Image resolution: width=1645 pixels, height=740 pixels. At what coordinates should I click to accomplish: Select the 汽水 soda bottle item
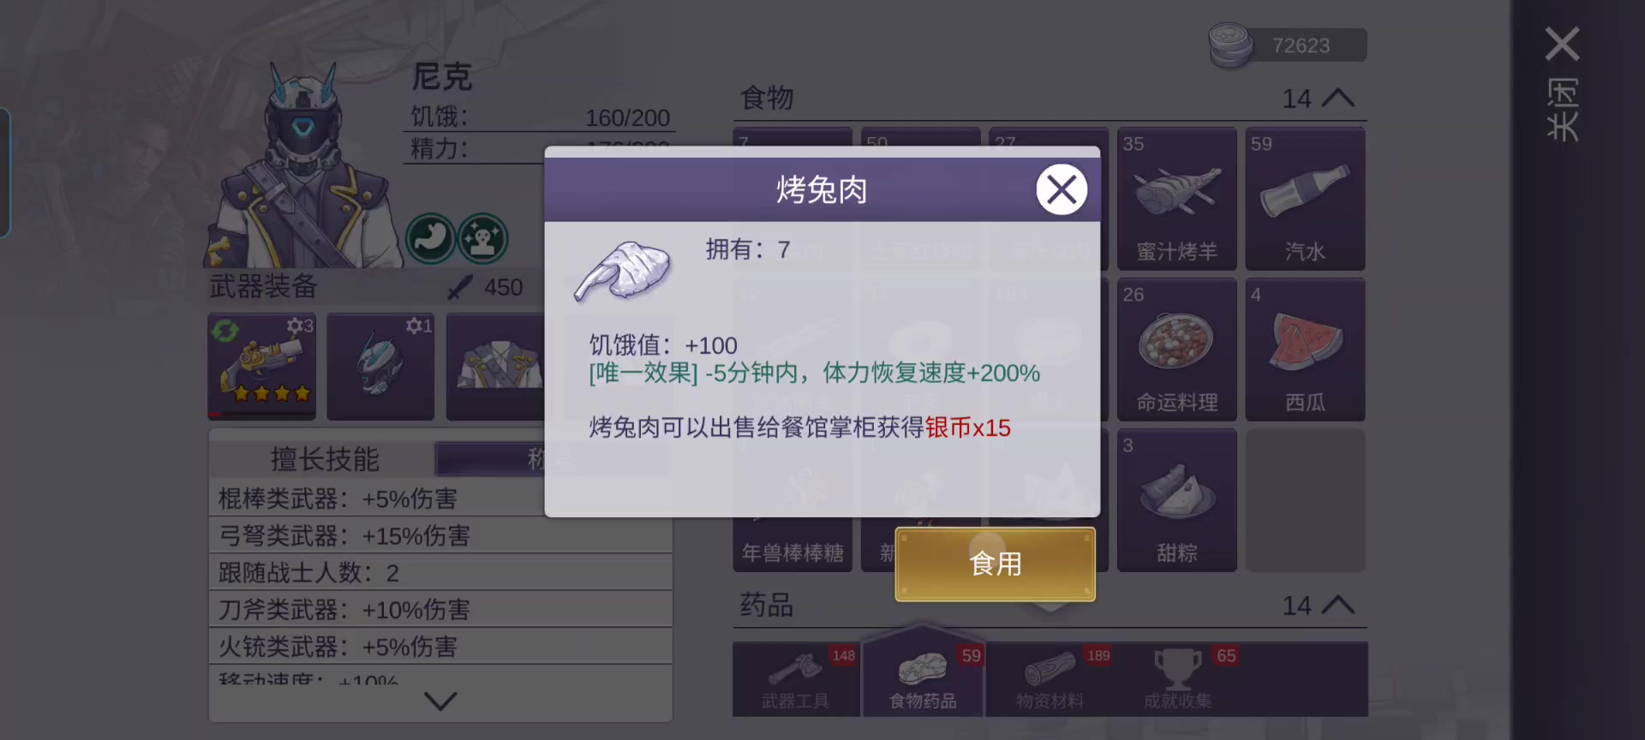[x=1305, y=199]
